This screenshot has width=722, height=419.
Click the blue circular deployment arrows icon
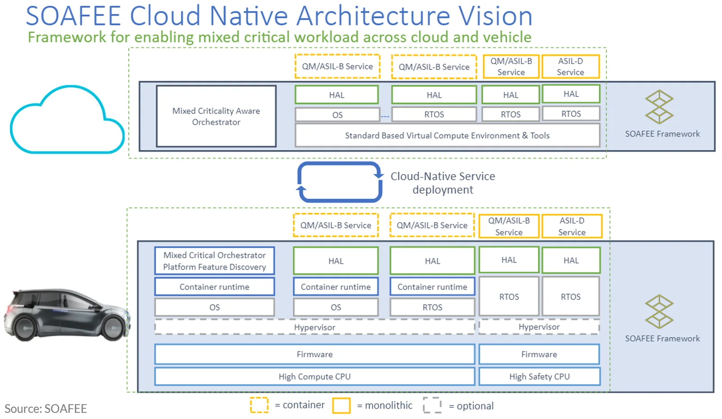point(340,182)
